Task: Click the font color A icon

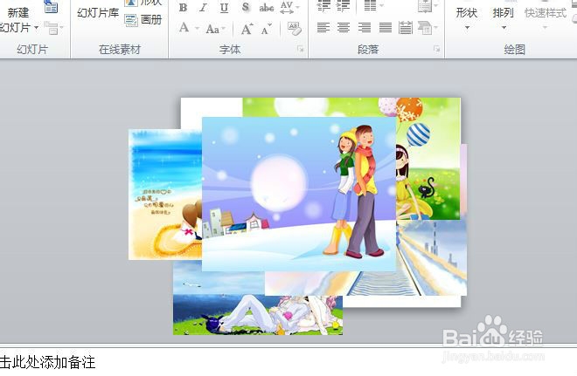Action: pyautogui.click(x=184, y=28)
